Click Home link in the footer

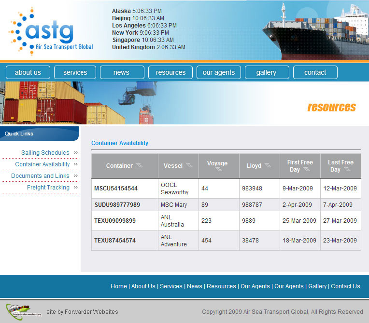(118, 286)
